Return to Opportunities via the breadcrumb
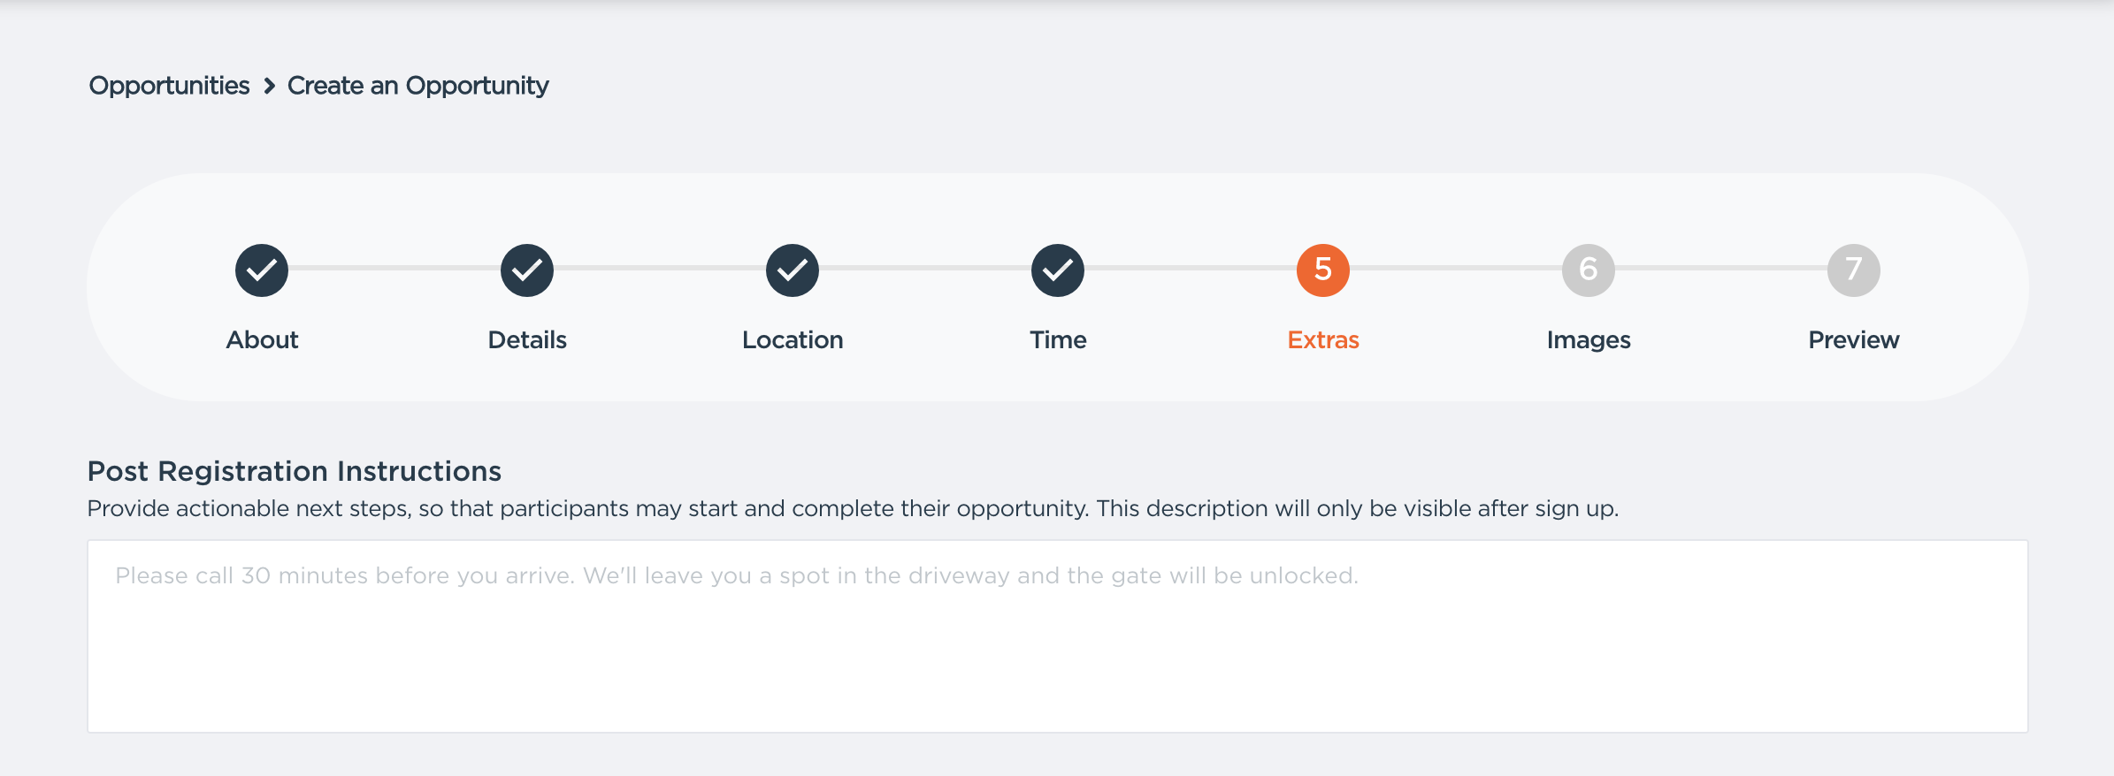Viewport: 2114px width, 776px height. pos(169,86)
